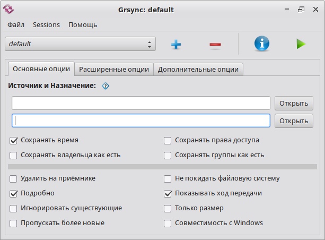
Task: Click the blue plus add session icon
Action: tap(176, 45)
